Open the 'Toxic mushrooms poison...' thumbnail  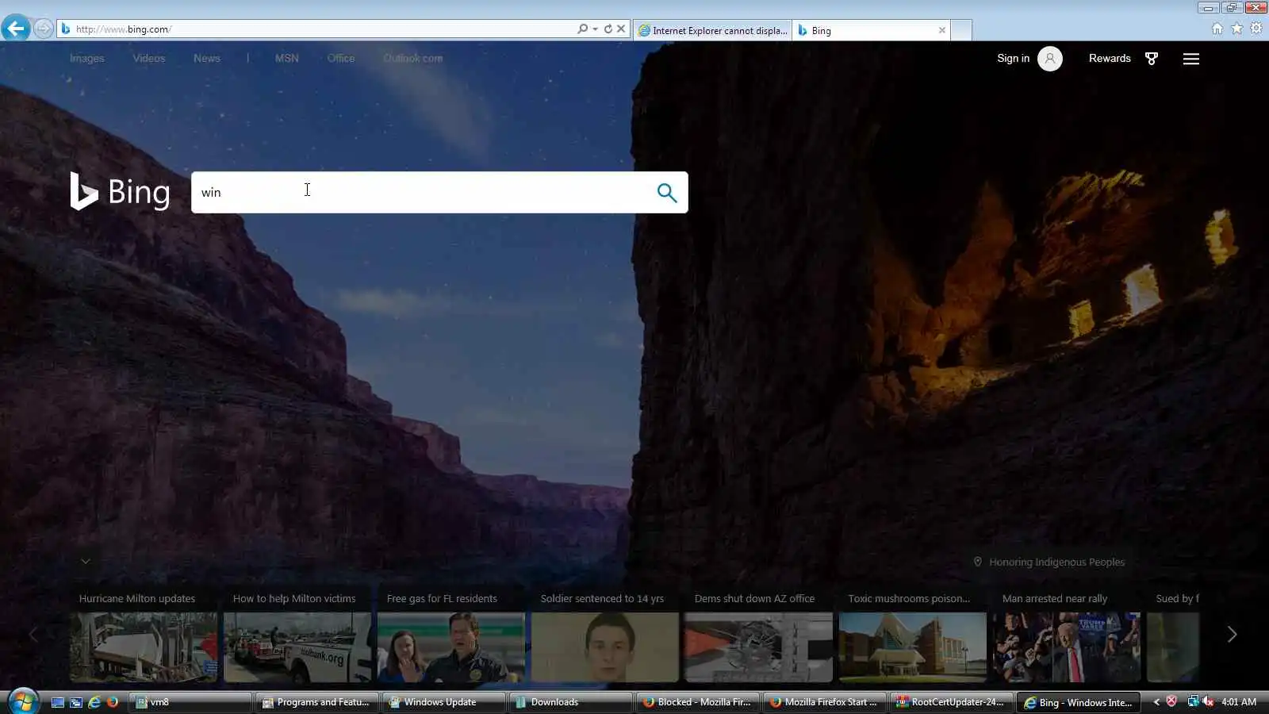coord(913,647)
